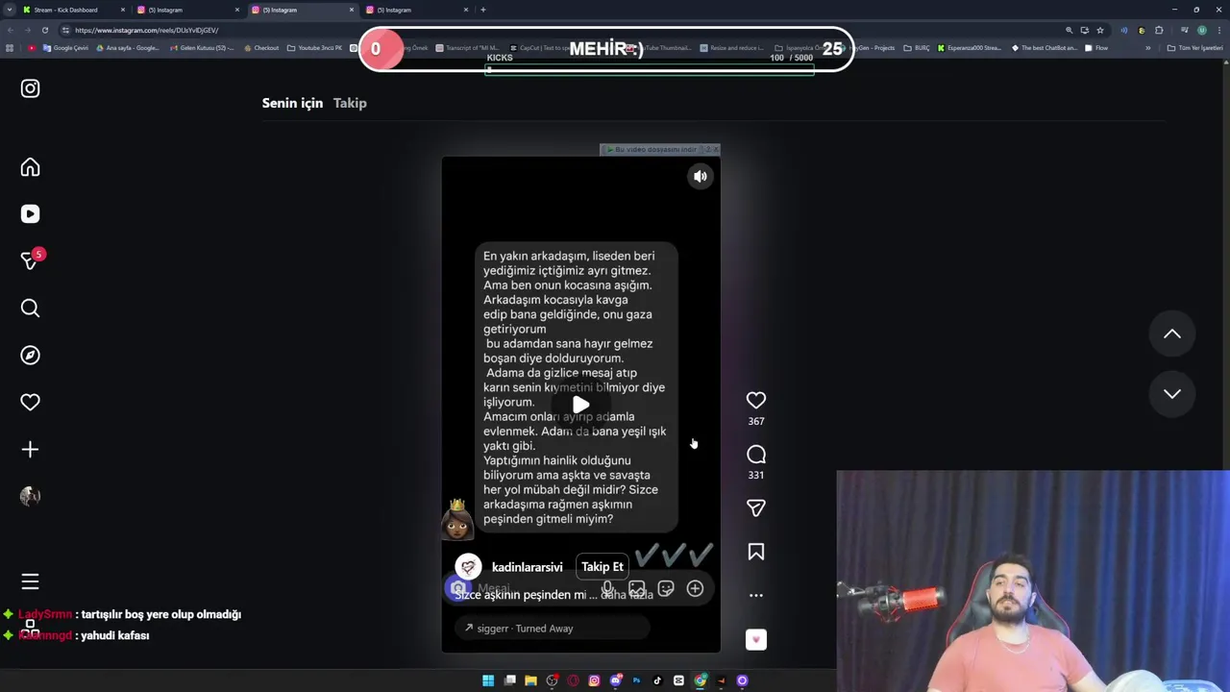Open the Explore compass icon
1230x692 pixels.
[30, 356]
